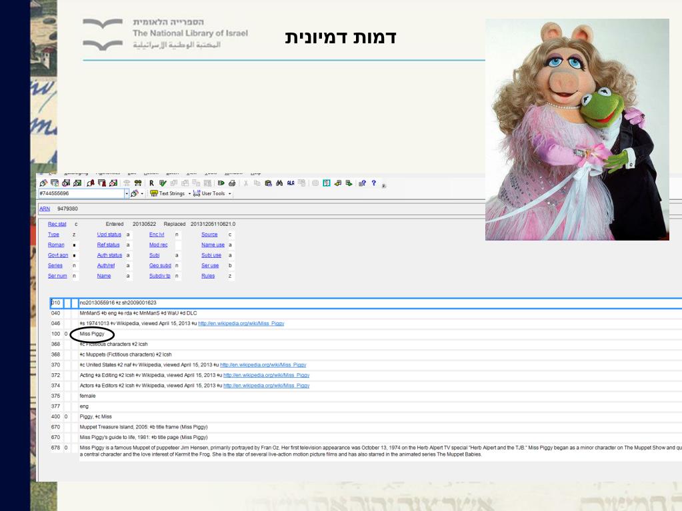The image size is (682, 511).
Task: Click the 'eng' value in field 377
Action: 84,406
